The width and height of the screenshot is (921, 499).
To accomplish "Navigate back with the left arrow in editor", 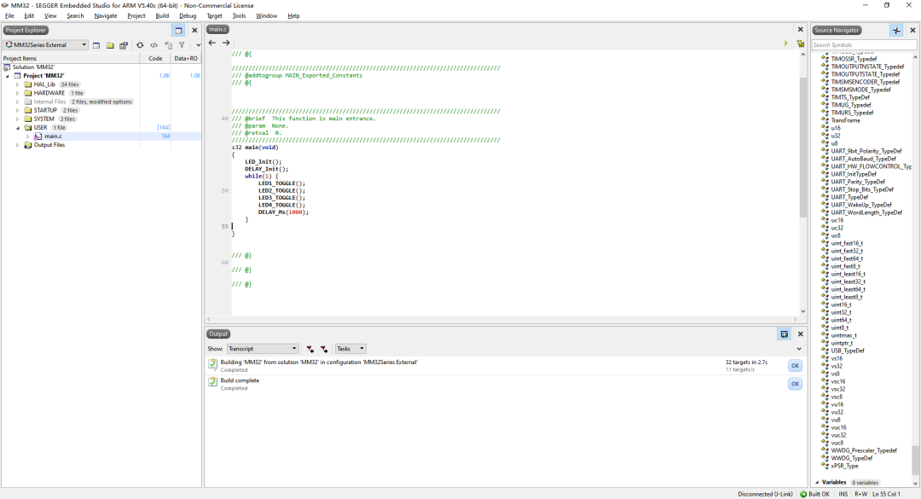I will (x=212, y=43).
